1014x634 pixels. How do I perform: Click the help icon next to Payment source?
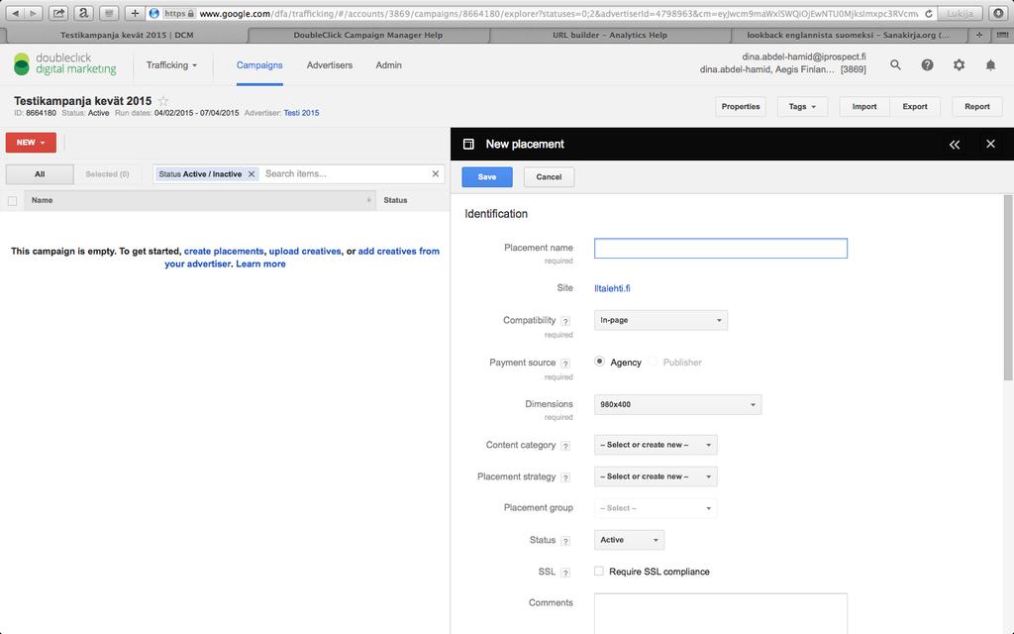click(565, 364)
